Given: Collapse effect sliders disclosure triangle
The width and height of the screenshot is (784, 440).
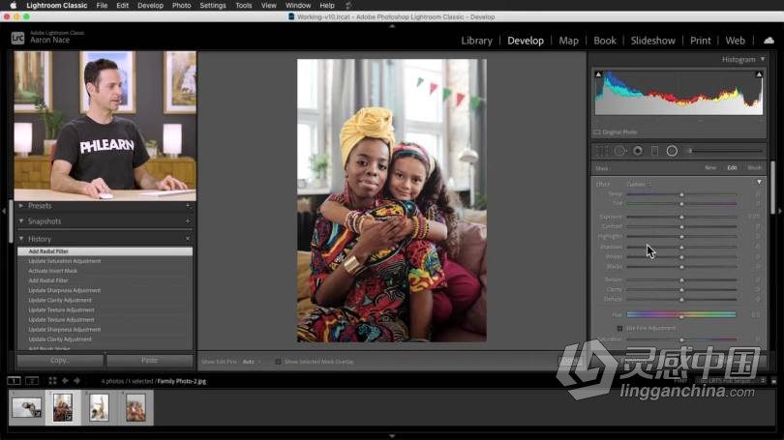Looking at the screenshot, I should click(759, 182).
